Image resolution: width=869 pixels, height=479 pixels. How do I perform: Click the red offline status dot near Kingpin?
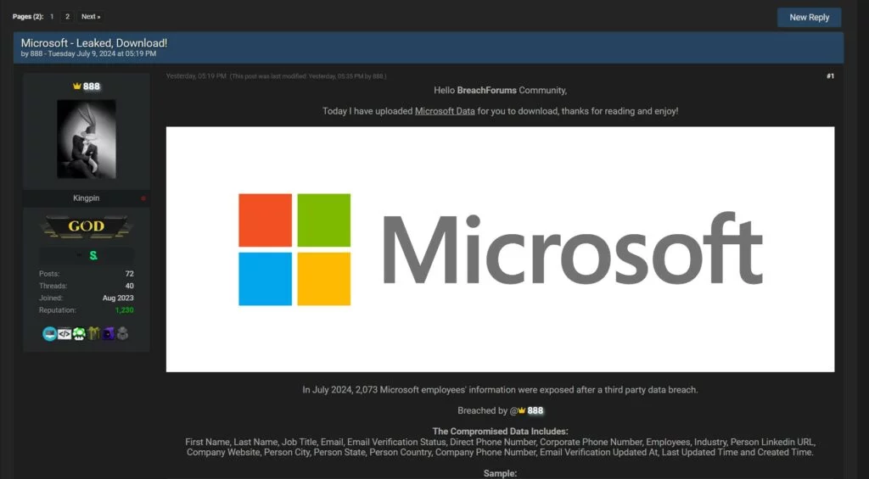143,198
